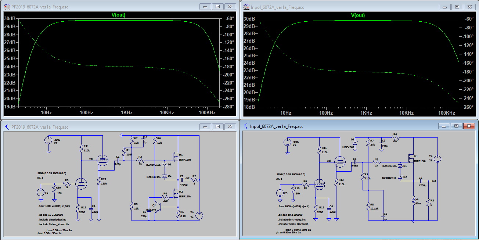479x240 pixels.
Task: Close the PF2019 plot window
Action: (230, 6)
